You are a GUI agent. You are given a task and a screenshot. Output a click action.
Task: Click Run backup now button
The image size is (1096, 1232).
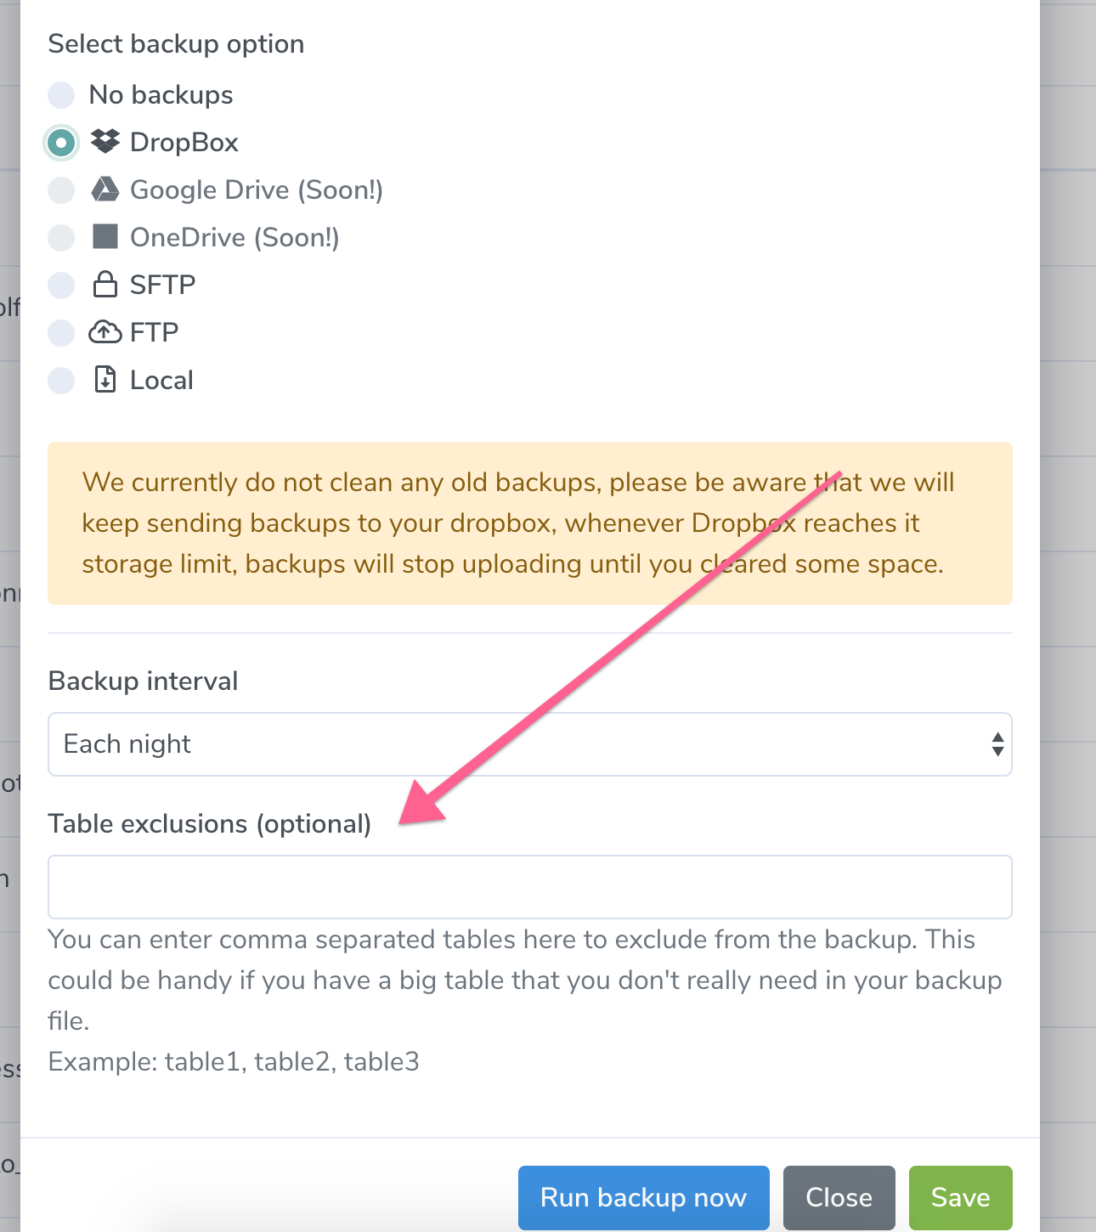tap(644, 1198)
